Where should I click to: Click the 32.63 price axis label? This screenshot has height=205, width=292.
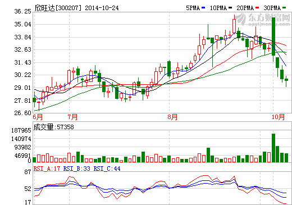point(23,49)
